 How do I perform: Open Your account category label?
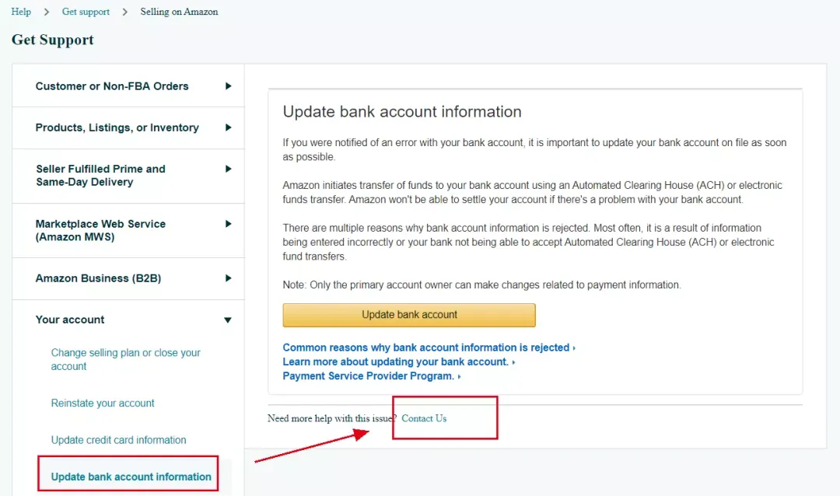point(70,320)
